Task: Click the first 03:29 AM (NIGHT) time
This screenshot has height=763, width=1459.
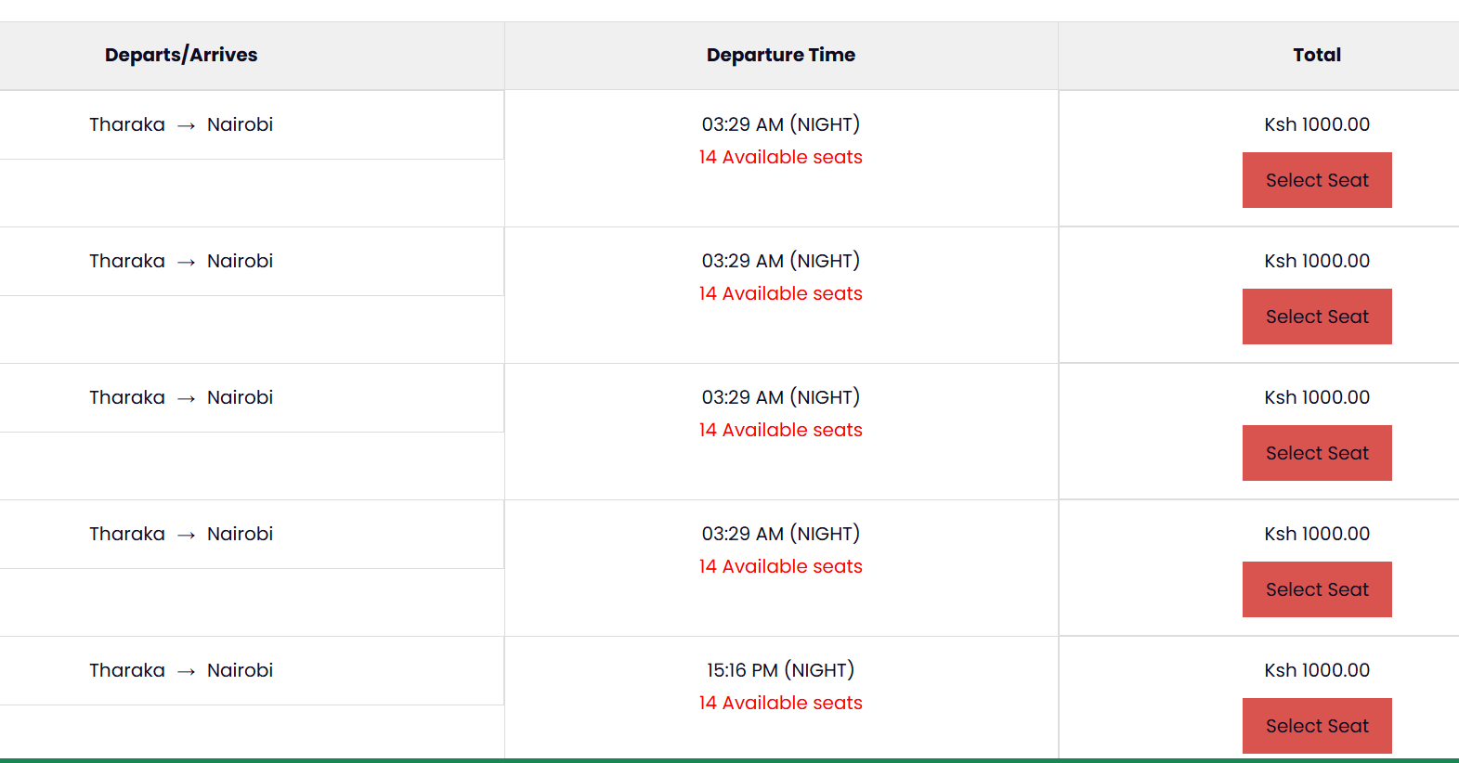Action: 781,124
